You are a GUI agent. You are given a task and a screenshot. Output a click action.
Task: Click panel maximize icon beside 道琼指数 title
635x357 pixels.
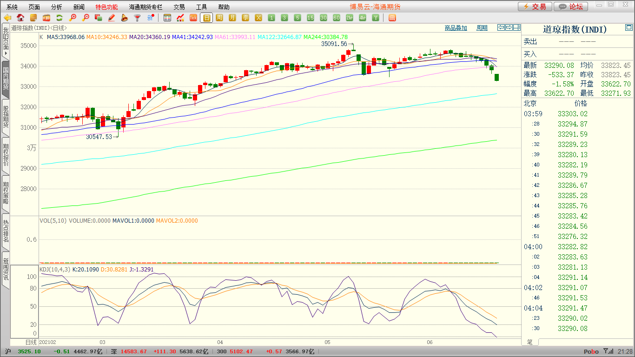[628, 28]
